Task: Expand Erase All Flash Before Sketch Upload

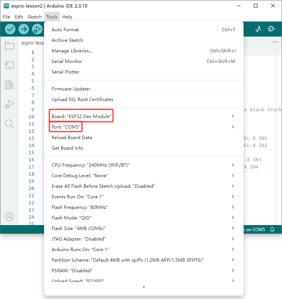Action: pos(144,186)
